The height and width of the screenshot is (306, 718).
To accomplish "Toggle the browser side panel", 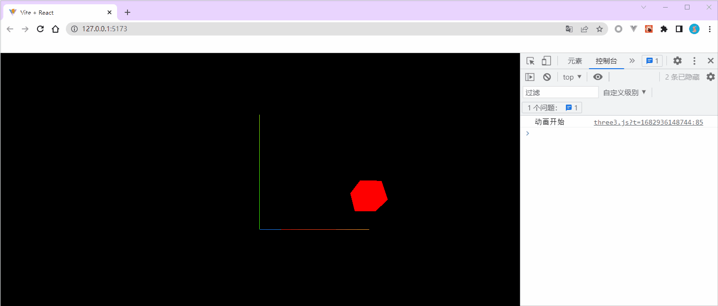I will 679,29.
